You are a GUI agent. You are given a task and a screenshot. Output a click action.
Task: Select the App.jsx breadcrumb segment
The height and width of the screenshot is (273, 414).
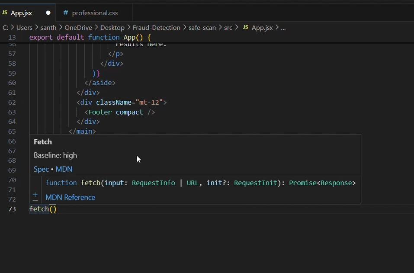pos(262,28)
